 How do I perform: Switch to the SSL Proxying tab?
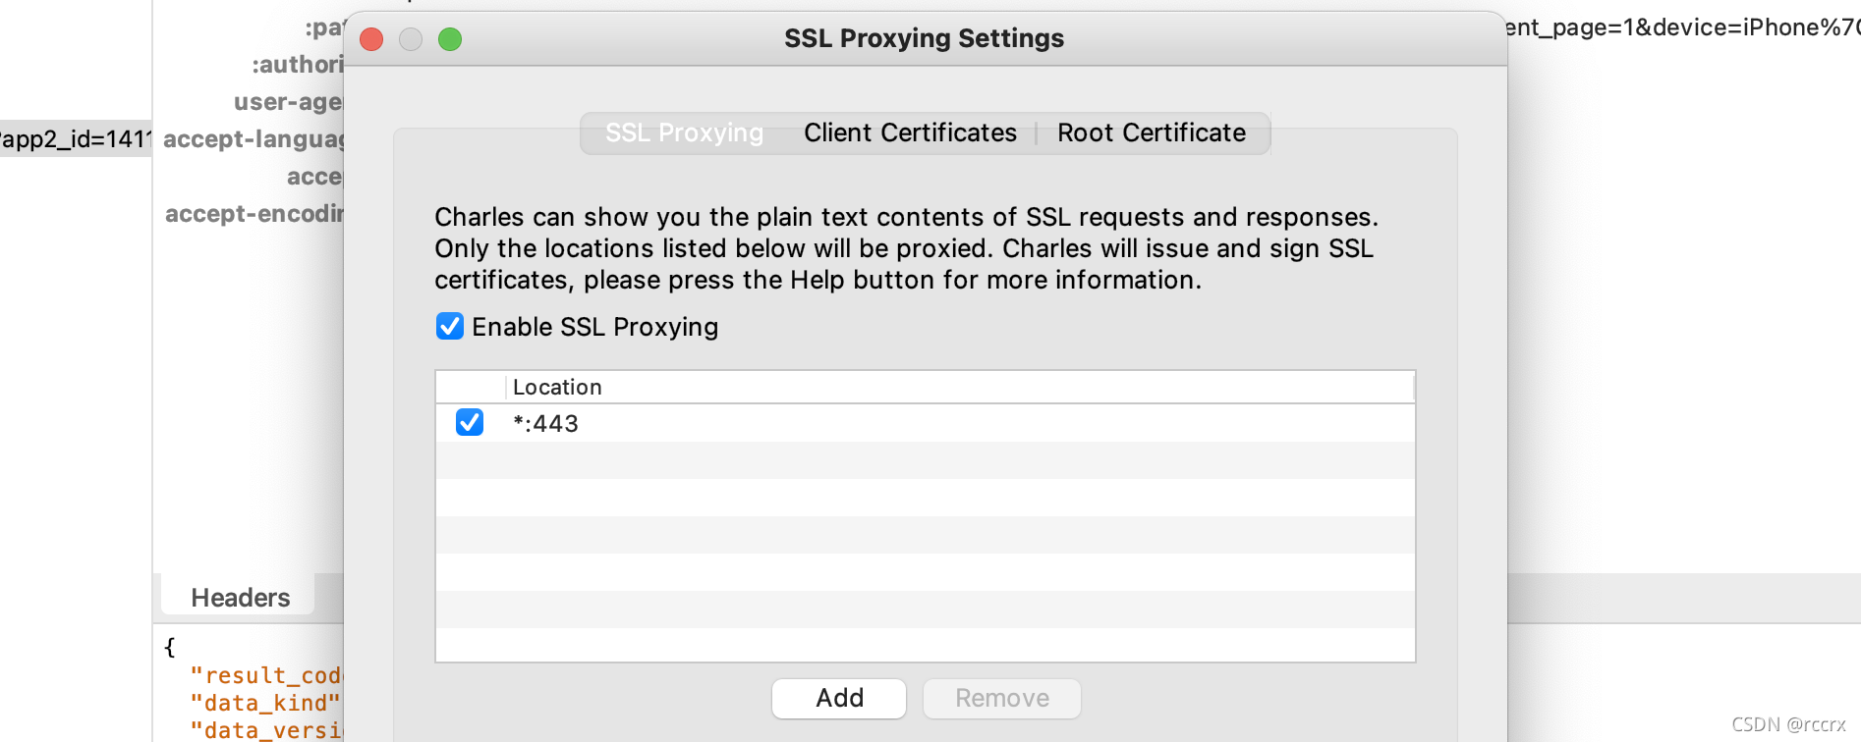[684, 132]
